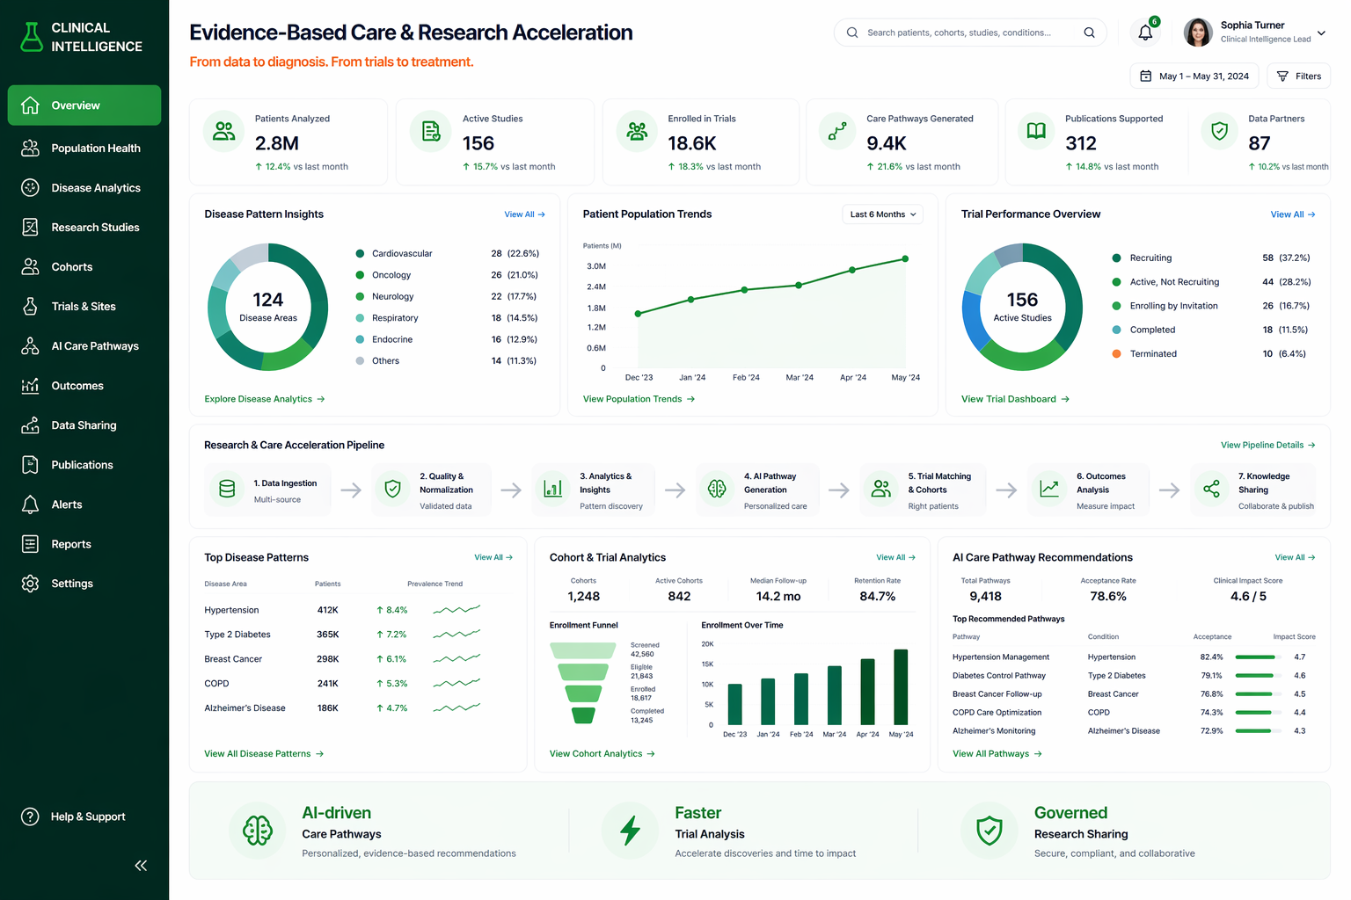Click the May '24 enrollment bar
Image resolution: width=1351 pixels, height=900 pixels.
tap(901, 686)
